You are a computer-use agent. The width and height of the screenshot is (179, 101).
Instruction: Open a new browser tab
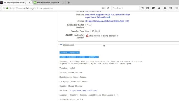pyautogui.click(x=69, y=3)
